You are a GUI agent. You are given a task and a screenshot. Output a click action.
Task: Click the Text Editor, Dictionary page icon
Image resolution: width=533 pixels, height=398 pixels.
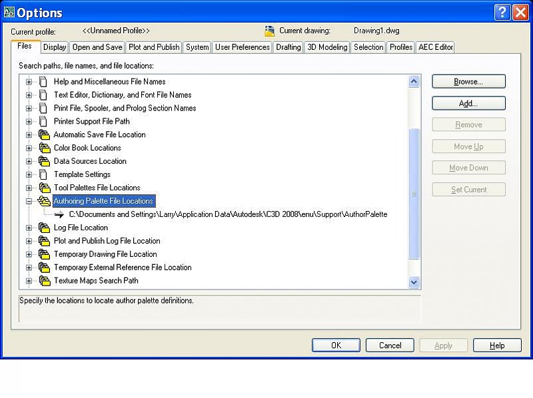[43, 95]
